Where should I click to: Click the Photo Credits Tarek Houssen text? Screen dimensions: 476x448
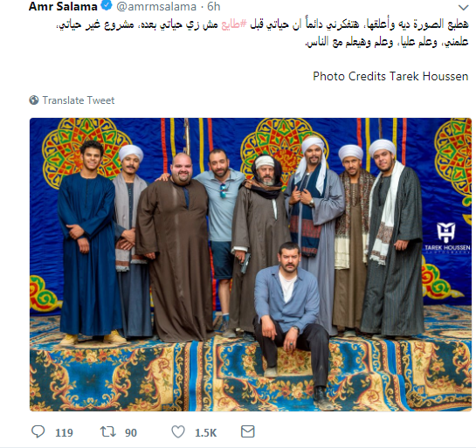coord(390,76)
